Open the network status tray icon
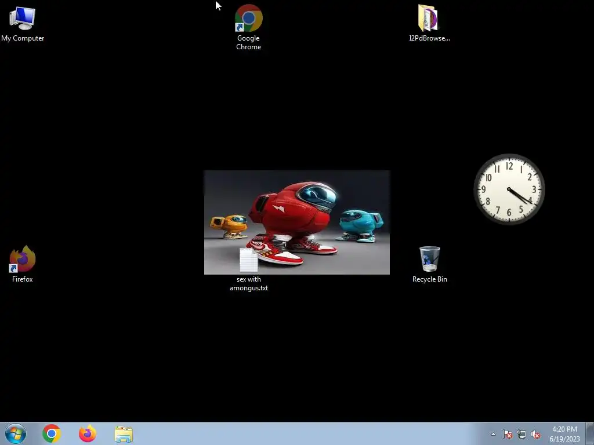This screenshot has height=445, width=594. 521,434
